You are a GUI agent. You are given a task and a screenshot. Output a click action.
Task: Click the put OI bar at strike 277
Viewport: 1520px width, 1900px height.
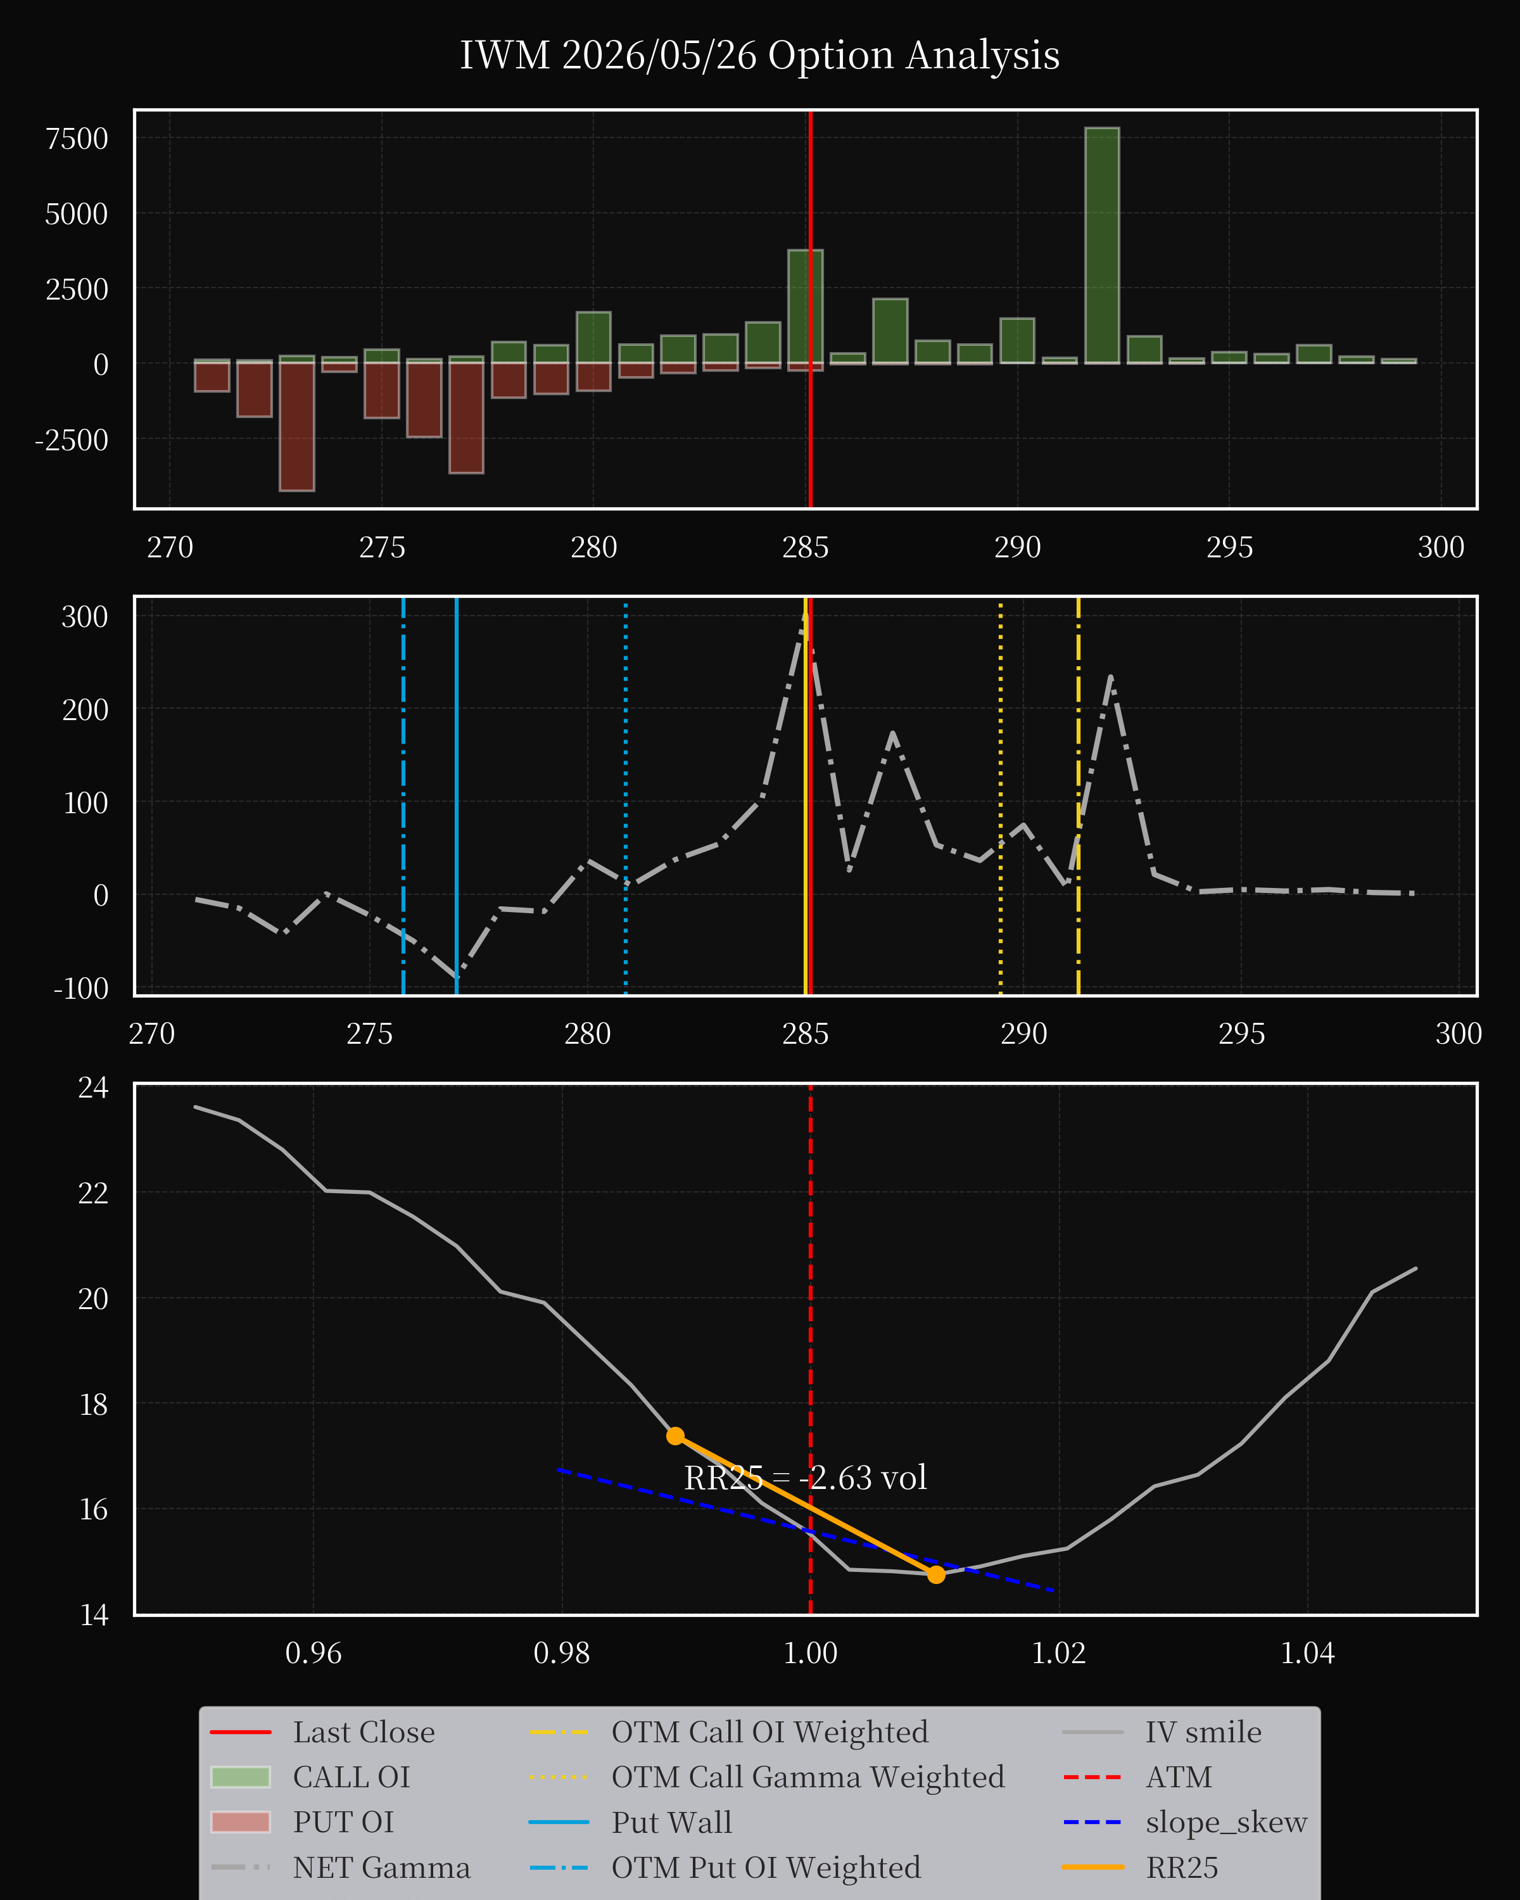[466, 418]
